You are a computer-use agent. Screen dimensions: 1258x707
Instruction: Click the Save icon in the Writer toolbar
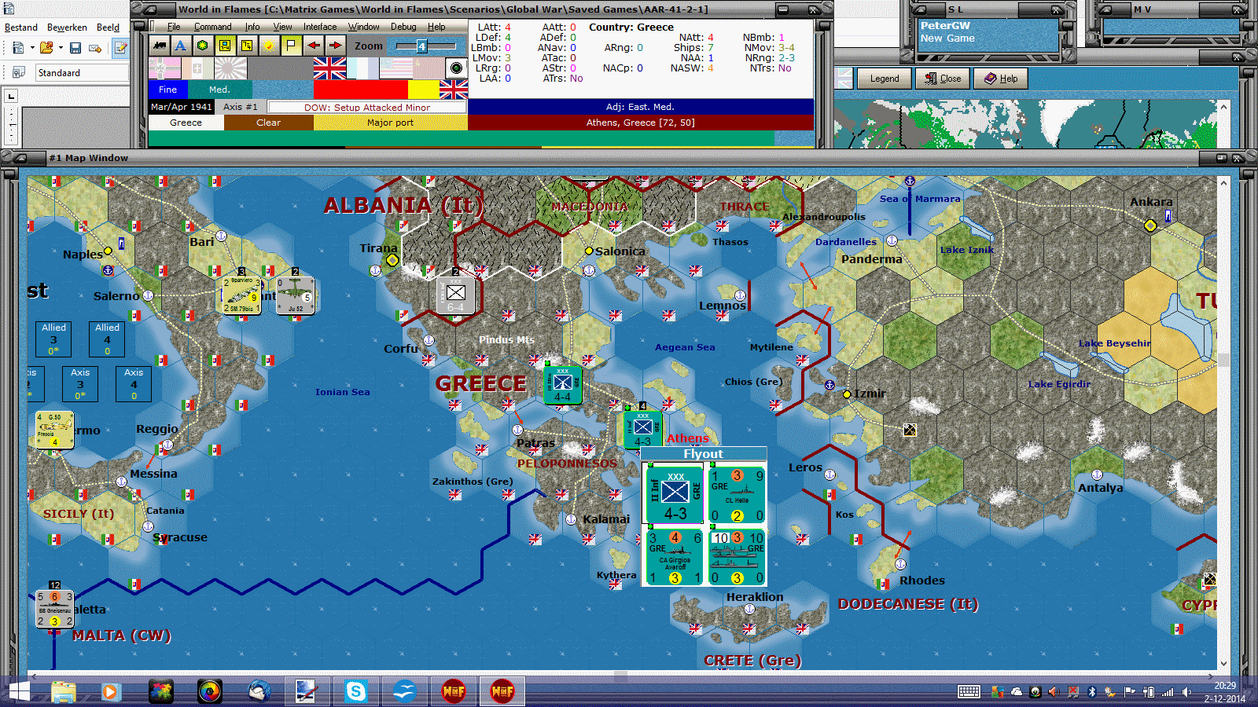75,48
